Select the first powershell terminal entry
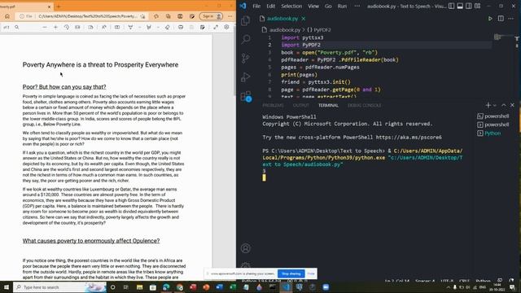The height and width of the screenshot is (293, 521). [x=493, y=116]
